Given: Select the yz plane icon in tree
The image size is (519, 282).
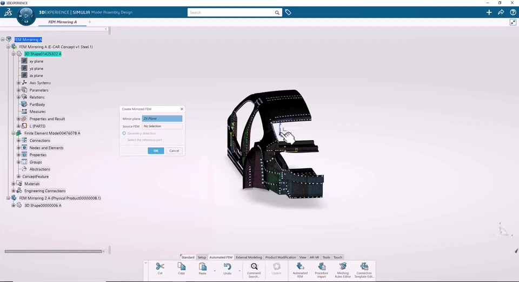Looking at the screenshot, I should (24, 68).
